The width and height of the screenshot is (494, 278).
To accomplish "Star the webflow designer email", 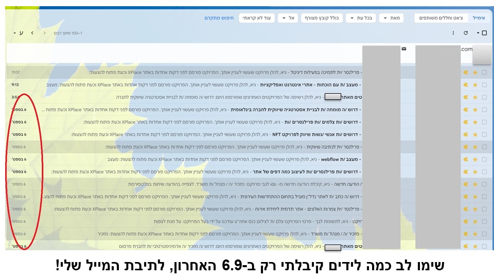I will coord(475,159).
